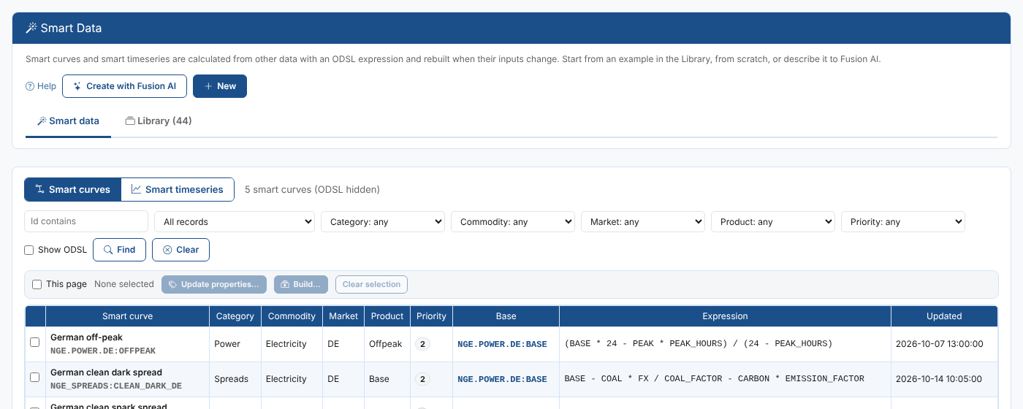This screenshot has height=409, width=1023.
Task: Switch to Smart timeseries view
Action: click(x=178, y=189)
